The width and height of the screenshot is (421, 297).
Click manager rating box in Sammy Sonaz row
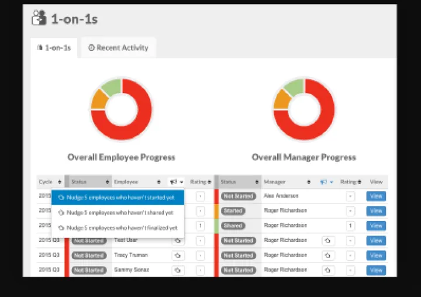350,270
